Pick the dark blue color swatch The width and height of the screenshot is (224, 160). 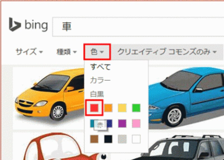click(109, 123)
